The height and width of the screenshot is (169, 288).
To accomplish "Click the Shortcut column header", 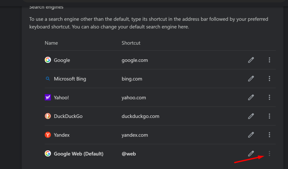I will pos(131,43).
